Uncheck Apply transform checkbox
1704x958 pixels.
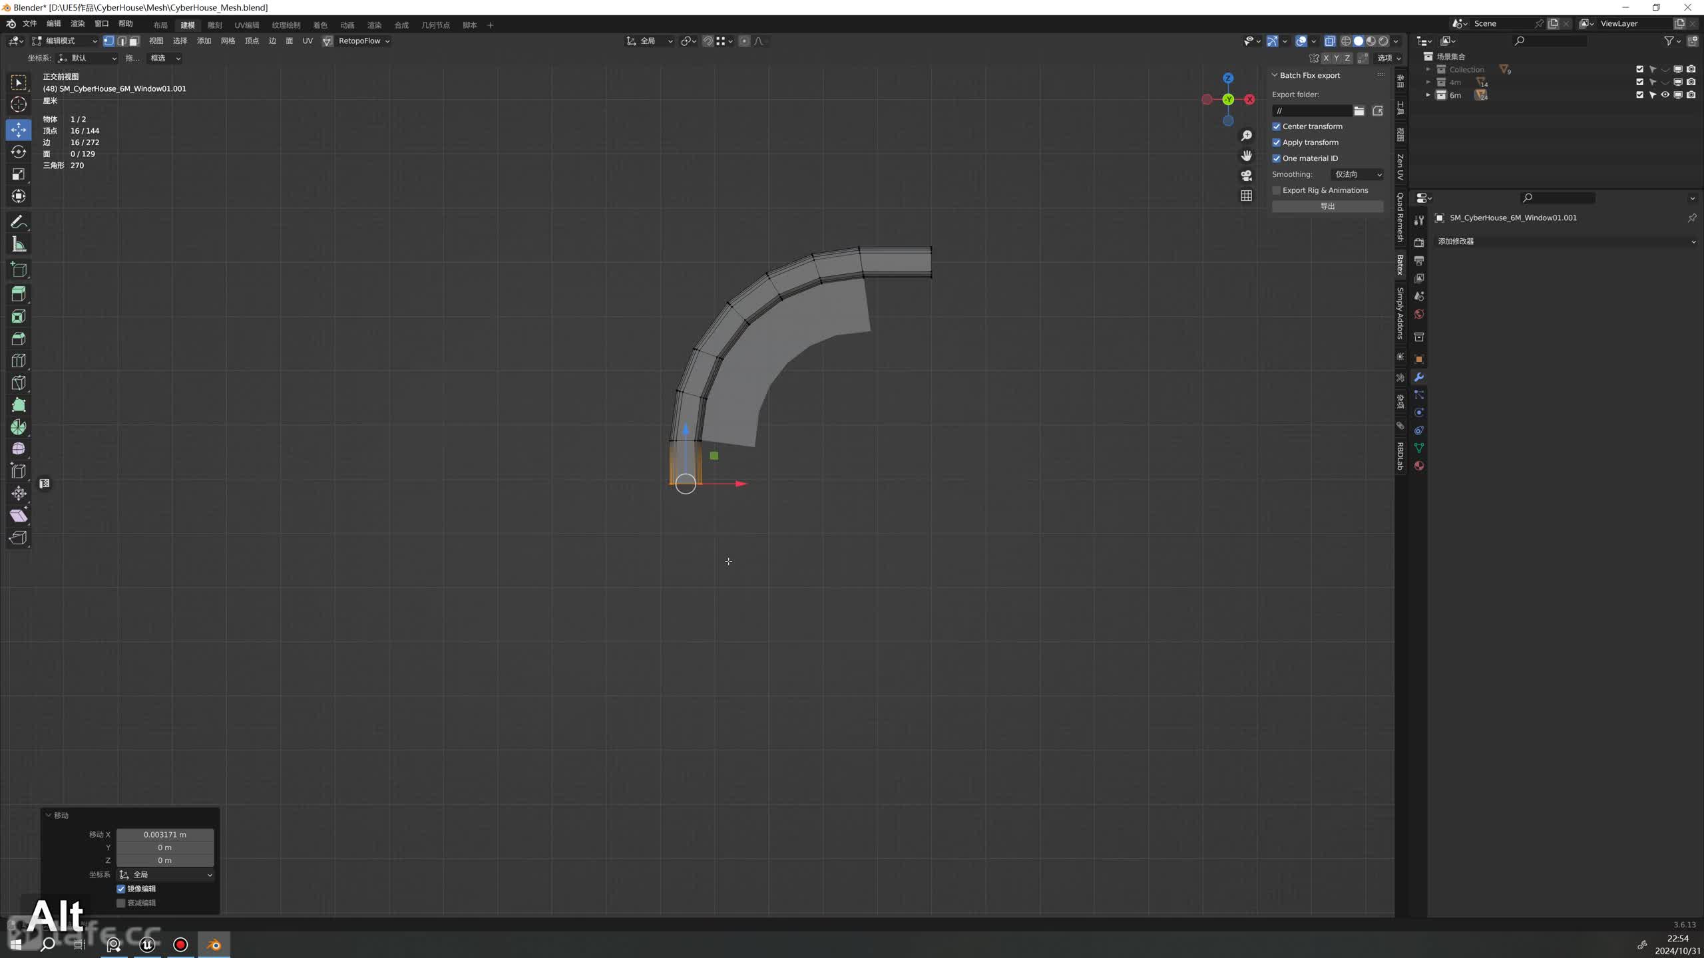click(1276, 142)
